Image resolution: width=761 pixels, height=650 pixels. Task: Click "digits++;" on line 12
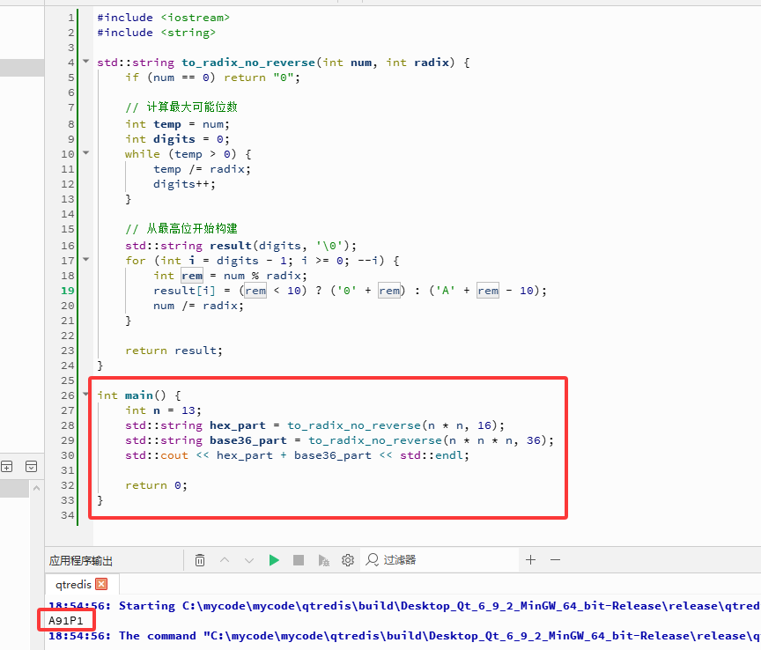click(184, 184)
